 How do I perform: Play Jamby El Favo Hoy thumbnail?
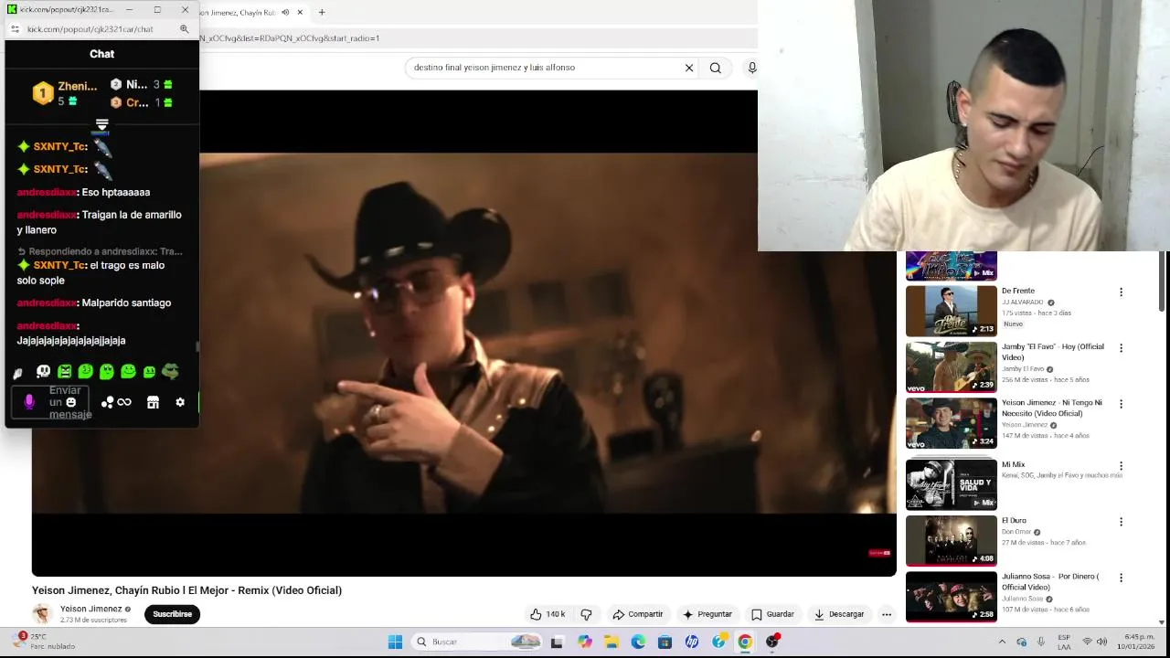pyautogui.click(x=952, y=366)
